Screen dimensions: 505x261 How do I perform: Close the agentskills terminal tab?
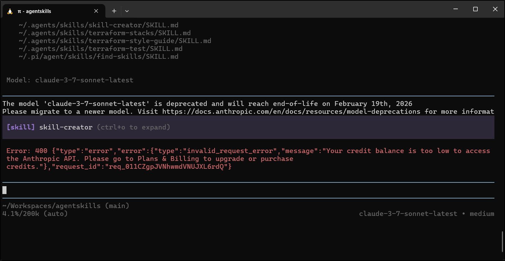(96, 11)
